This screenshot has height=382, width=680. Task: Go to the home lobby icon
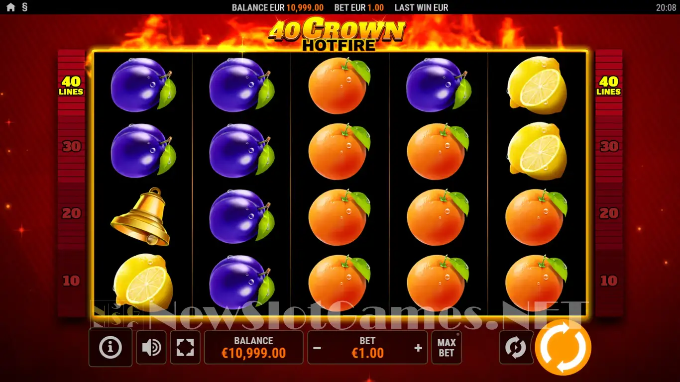[10, 7]
